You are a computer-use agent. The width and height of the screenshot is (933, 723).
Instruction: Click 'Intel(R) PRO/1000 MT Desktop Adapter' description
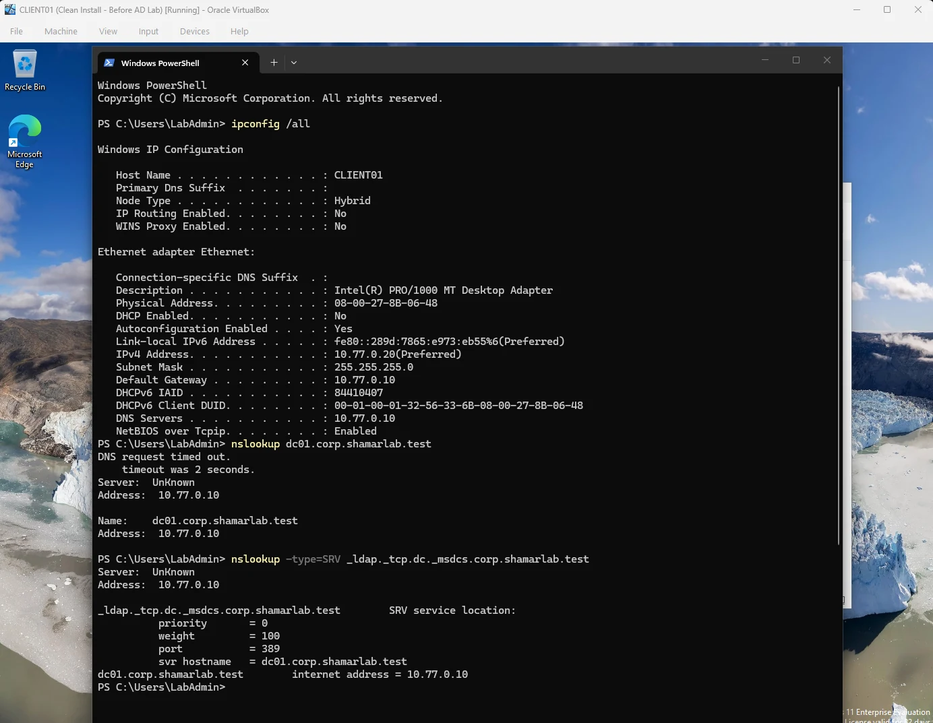444,290
